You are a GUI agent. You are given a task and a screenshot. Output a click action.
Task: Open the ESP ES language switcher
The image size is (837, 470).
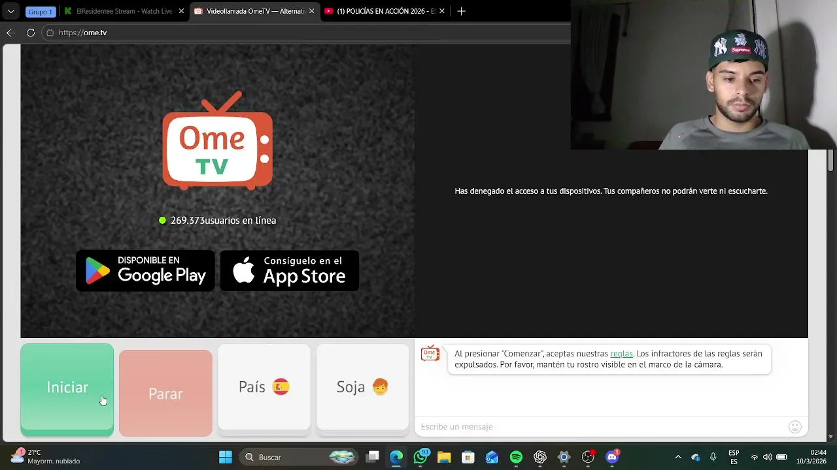tap(734, 457)
